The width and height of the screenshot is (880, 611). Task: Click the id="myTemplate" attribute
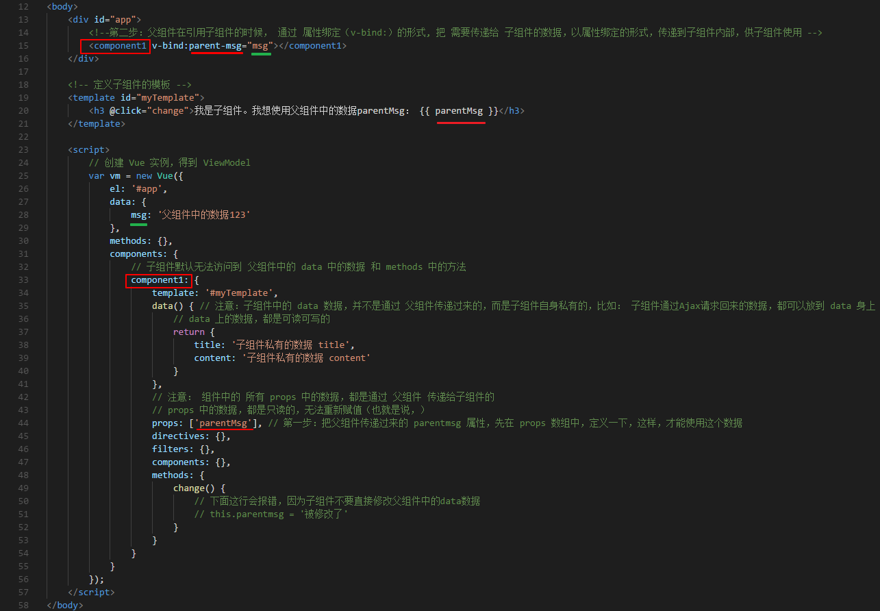160,98
